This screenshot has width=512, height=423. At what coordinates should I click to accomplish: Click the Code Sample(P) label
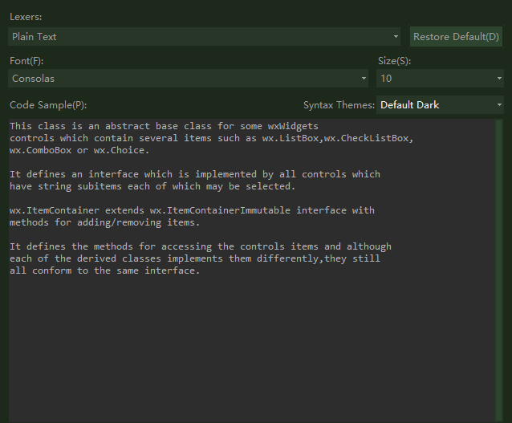(x=47, y=105)
